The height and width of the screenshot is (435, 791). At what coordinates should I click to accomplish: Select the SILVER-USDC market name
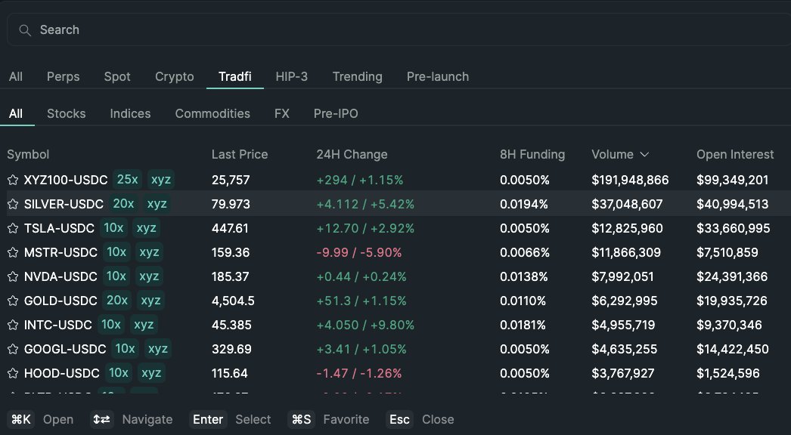coord(64,204)
